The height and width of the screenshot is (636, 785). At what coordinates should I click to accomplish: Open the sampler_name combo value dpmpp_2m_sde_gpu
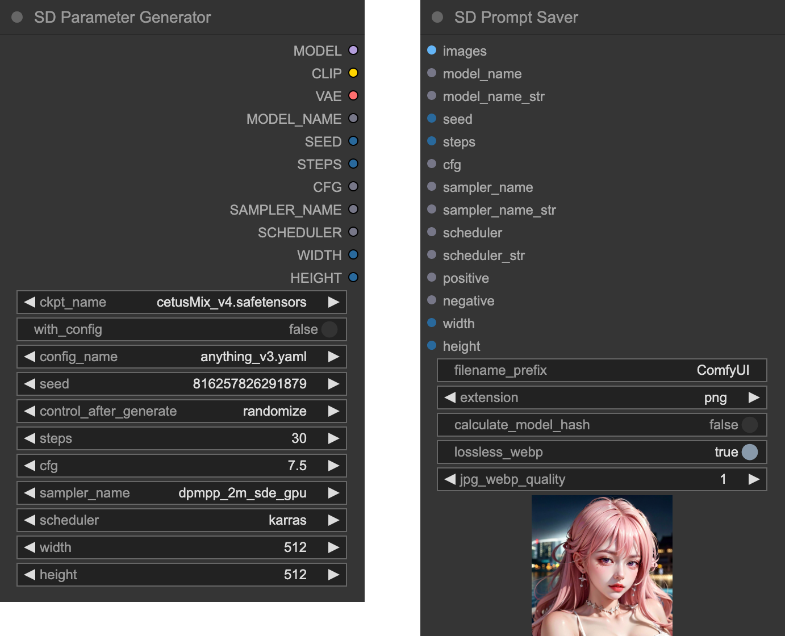click(x=243, y=493)
